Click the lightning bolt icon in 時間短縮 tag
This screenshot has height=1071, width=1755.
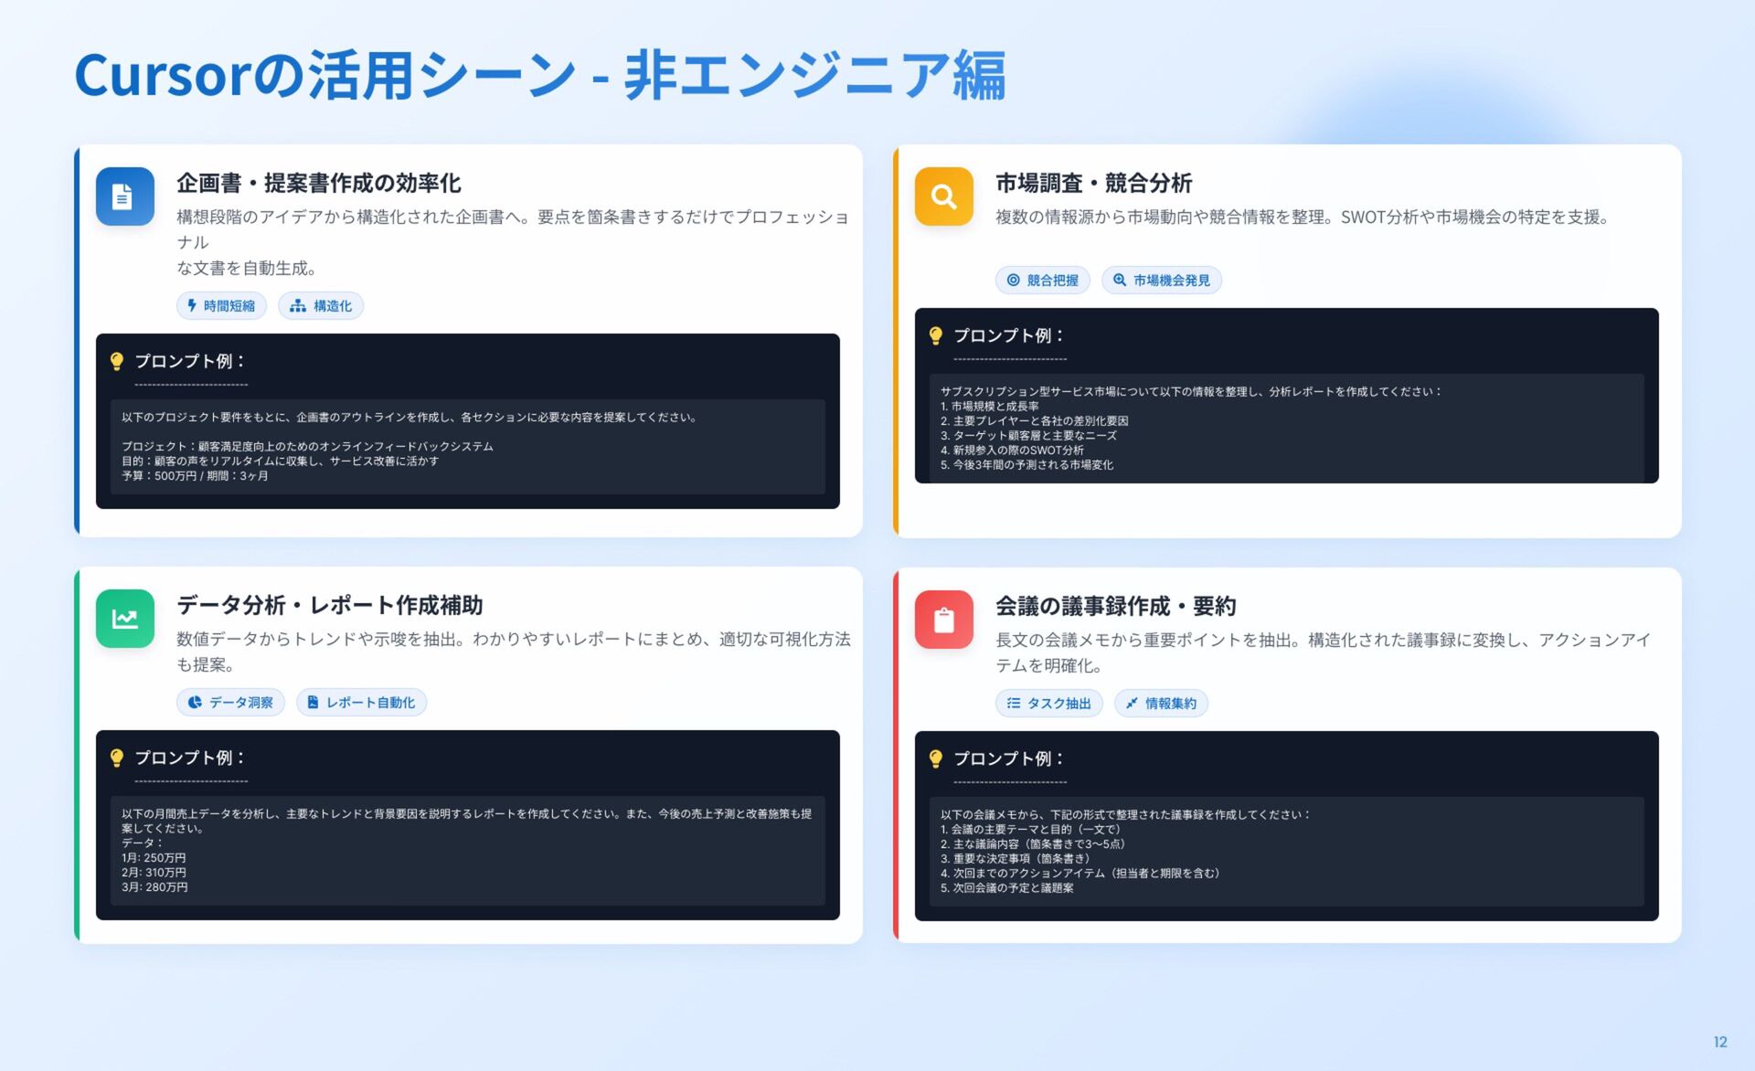click(192, 306)
